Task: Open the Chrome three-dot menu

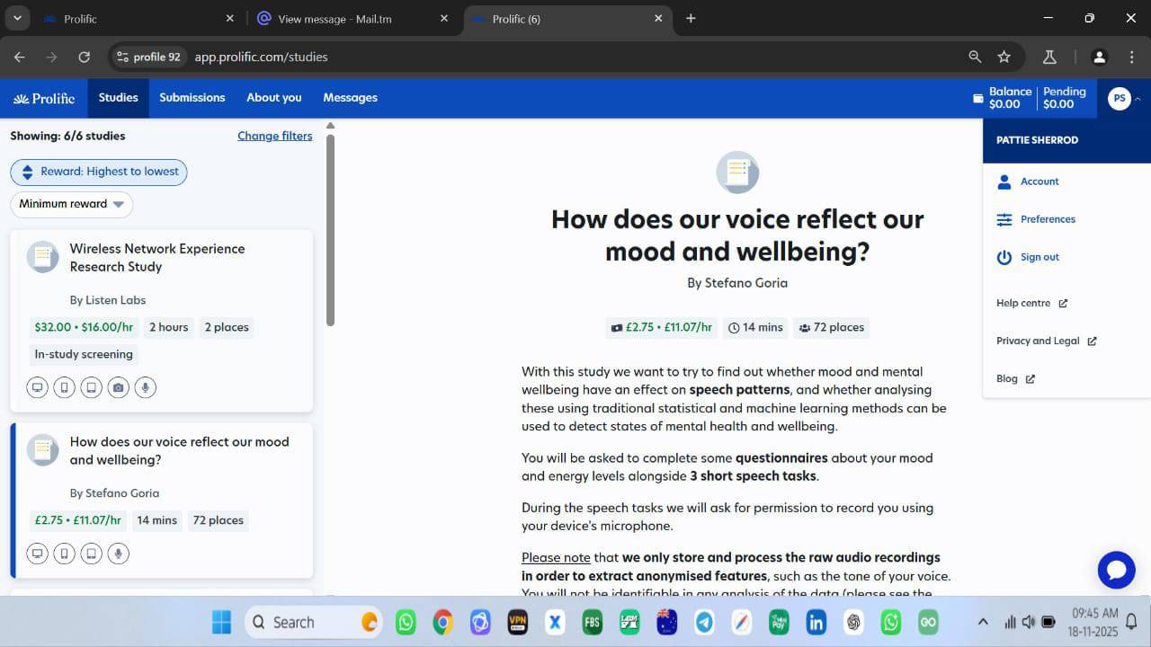Action: point(1131,57)
